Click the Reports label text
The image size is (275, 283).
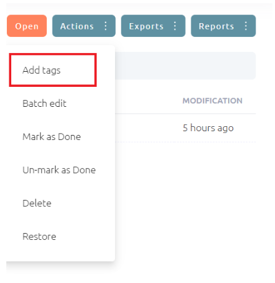click(216, 26)
